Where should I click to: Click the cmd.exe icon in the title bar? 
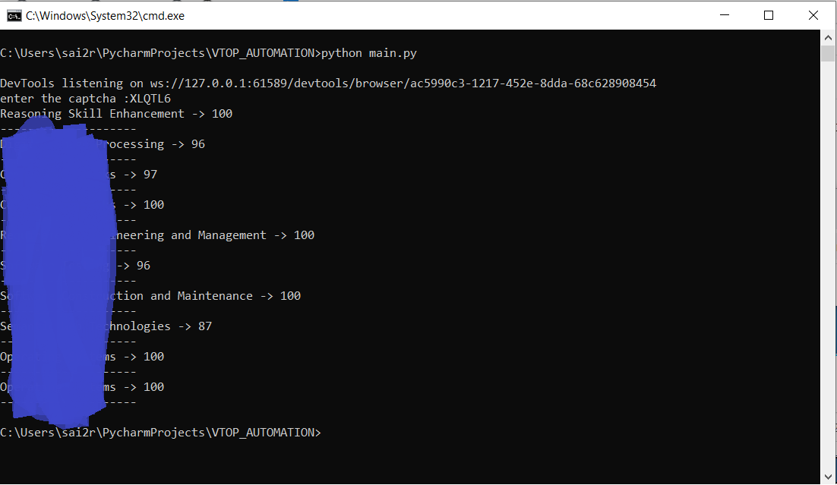coord(15,15)
